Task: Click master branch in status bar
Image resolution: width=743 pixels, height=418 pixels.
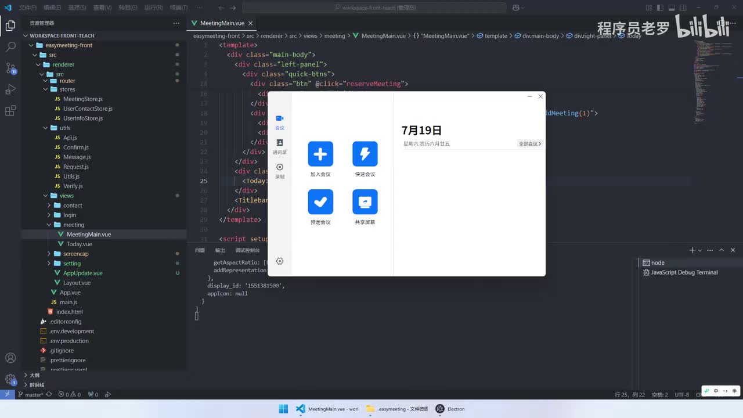Action: point(30,395)
